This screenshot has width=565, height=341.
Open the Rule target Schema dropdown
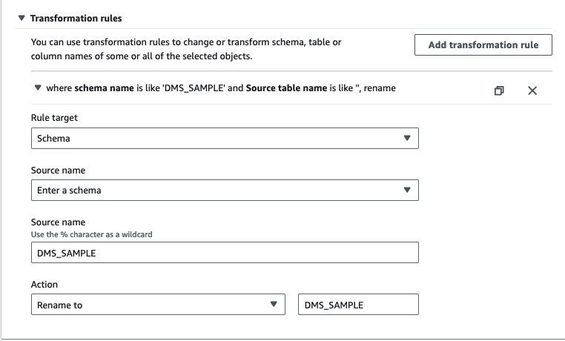point(215,139)
